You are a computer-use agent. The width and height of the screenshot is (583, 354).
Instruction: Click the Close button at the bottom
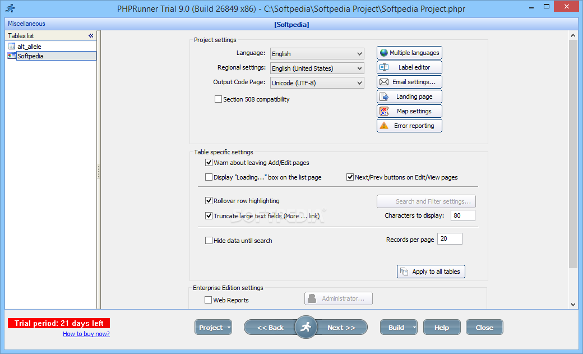click(x=484, y=328)
